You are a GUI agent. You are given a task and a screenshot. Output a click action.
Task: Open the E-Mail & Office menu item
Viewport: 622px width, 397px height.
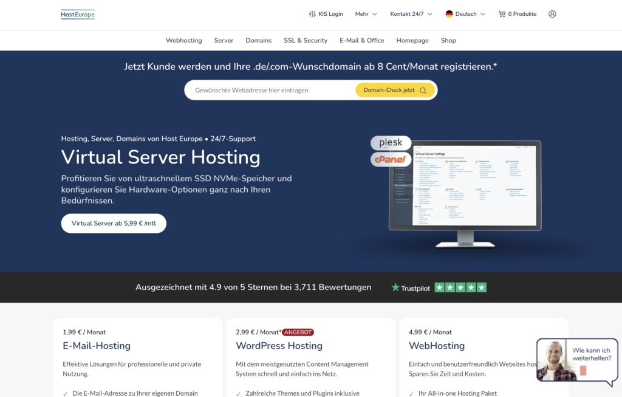click(x=362, y=40)
